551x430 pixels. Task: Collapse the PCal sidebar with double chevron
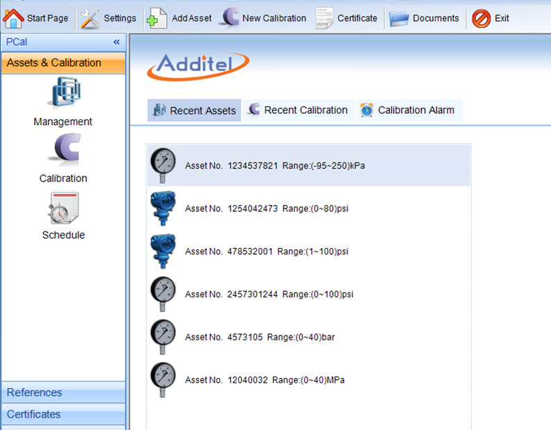point(116,42)
